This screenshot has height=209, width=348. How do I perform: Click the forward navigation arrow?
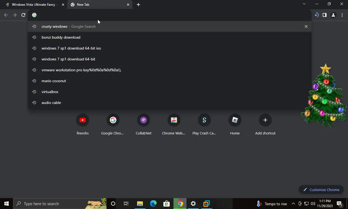click(x=15, y=15)
